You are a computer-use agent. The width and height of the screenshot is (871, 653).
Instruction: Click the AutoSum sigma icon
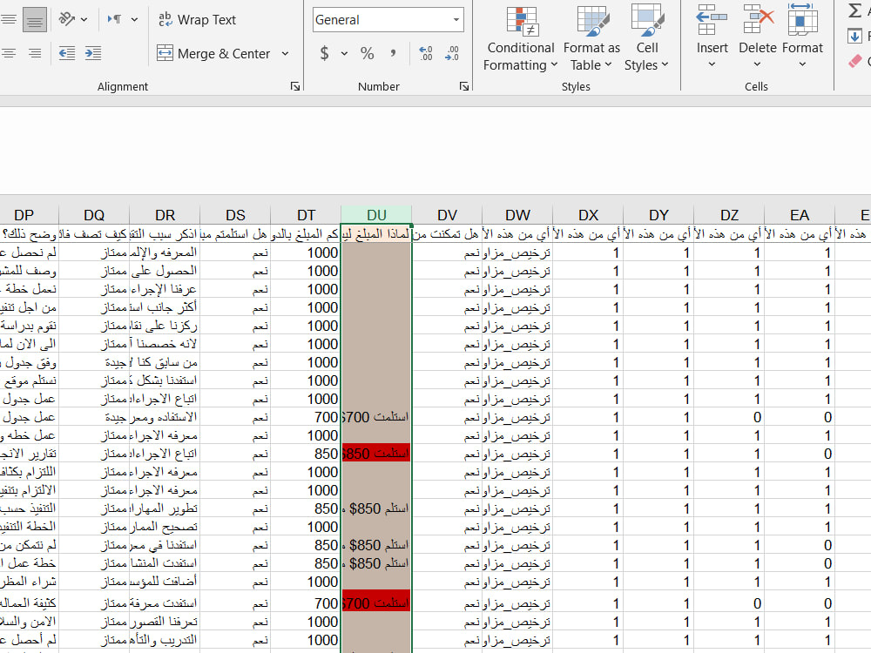tap(855, 10)
